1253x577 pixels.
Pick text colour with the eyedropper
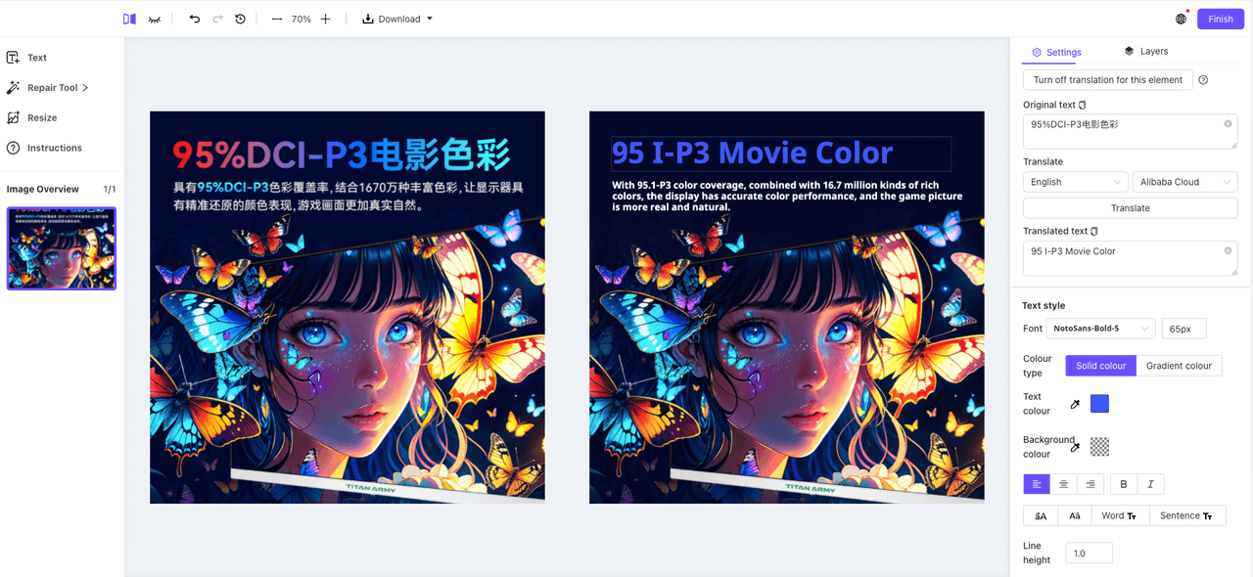1075,404
